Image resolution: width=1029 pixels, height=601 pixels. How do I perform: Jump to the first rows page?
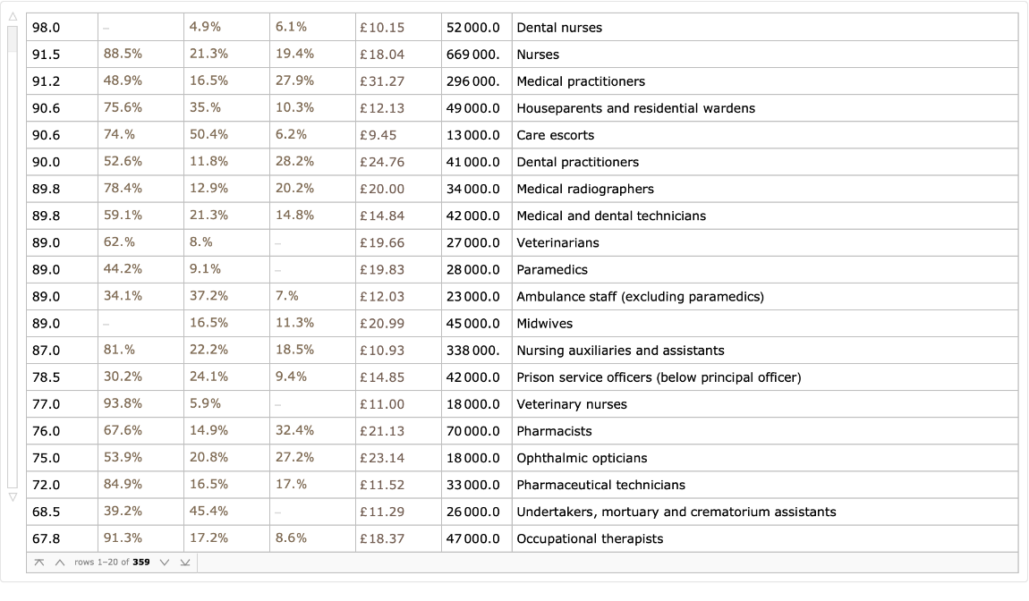coord(39,563)
